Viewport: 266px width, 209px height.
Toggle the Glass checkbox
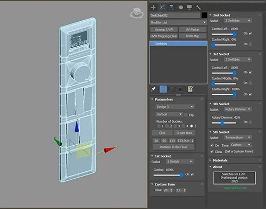212,152
